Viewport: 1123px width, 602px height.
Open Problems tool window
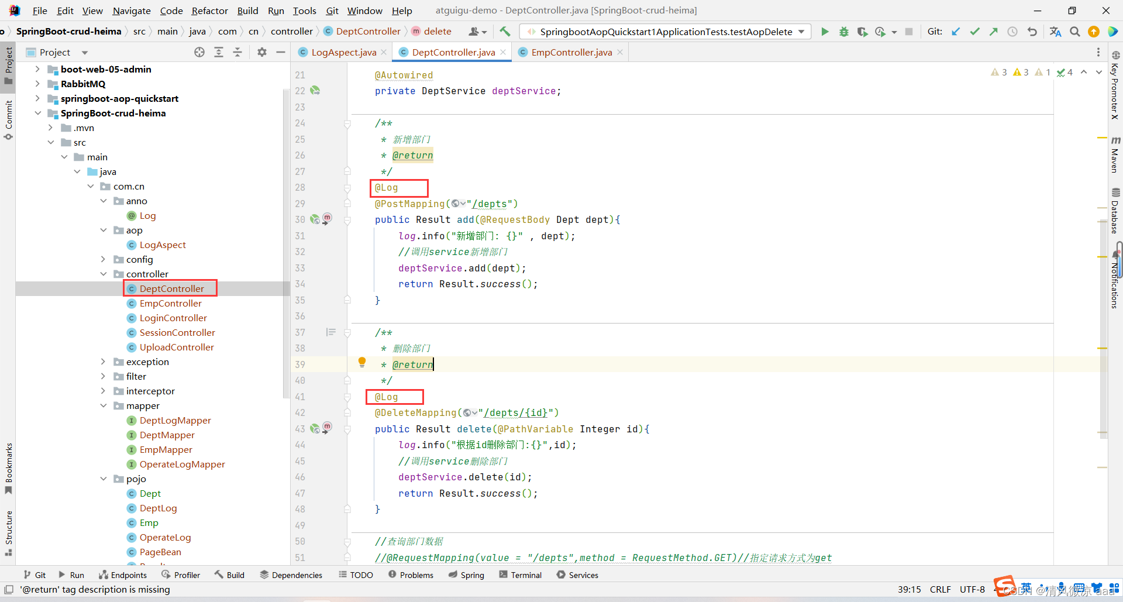pyautogui.click(x=411, y=575)
